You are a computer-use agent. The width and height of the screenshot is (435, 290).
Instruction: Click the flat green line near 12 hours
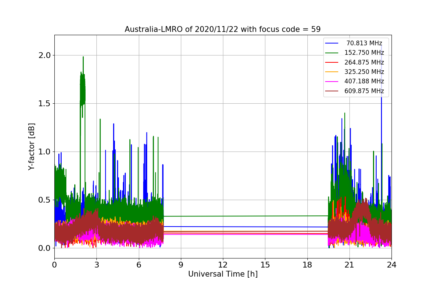223,216
